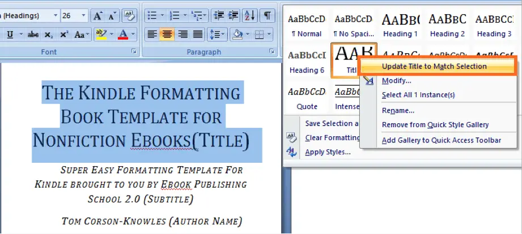Open the Borders dropdown arrow
Viewport: 522px width, 234px height.
click(269, 34)
